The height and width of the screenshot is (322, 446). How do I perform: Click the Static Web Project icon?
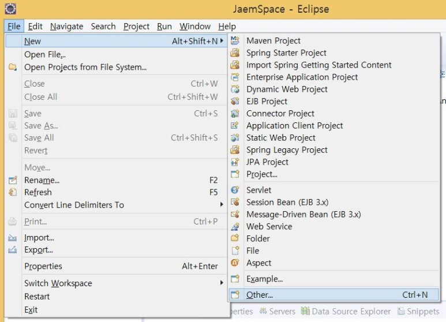[235, 138]
